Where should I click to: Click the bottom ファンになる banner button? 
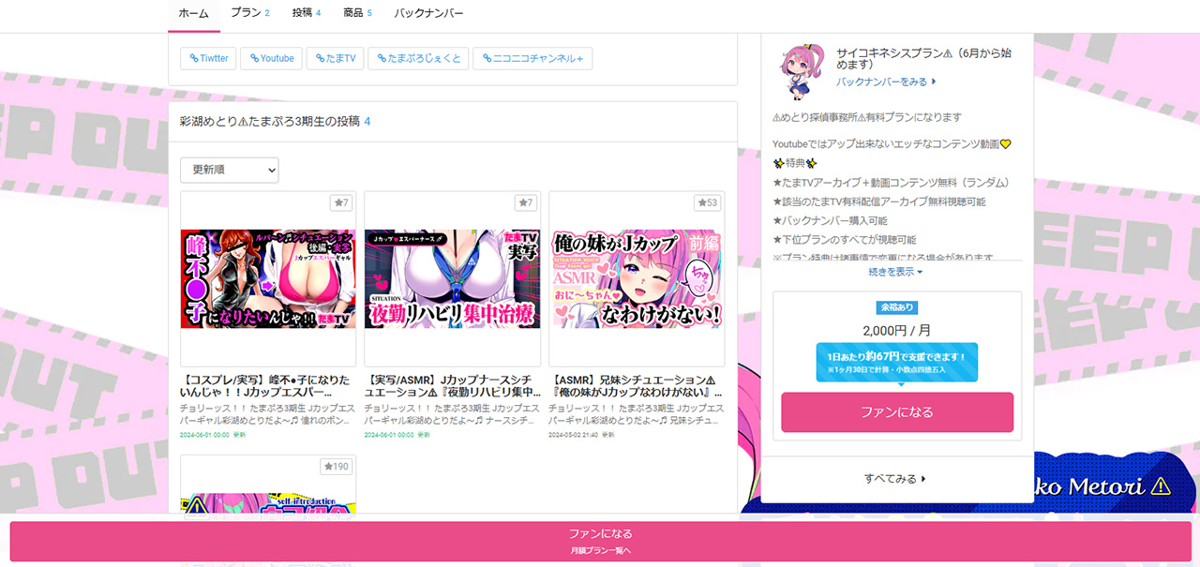coord(600,541)
